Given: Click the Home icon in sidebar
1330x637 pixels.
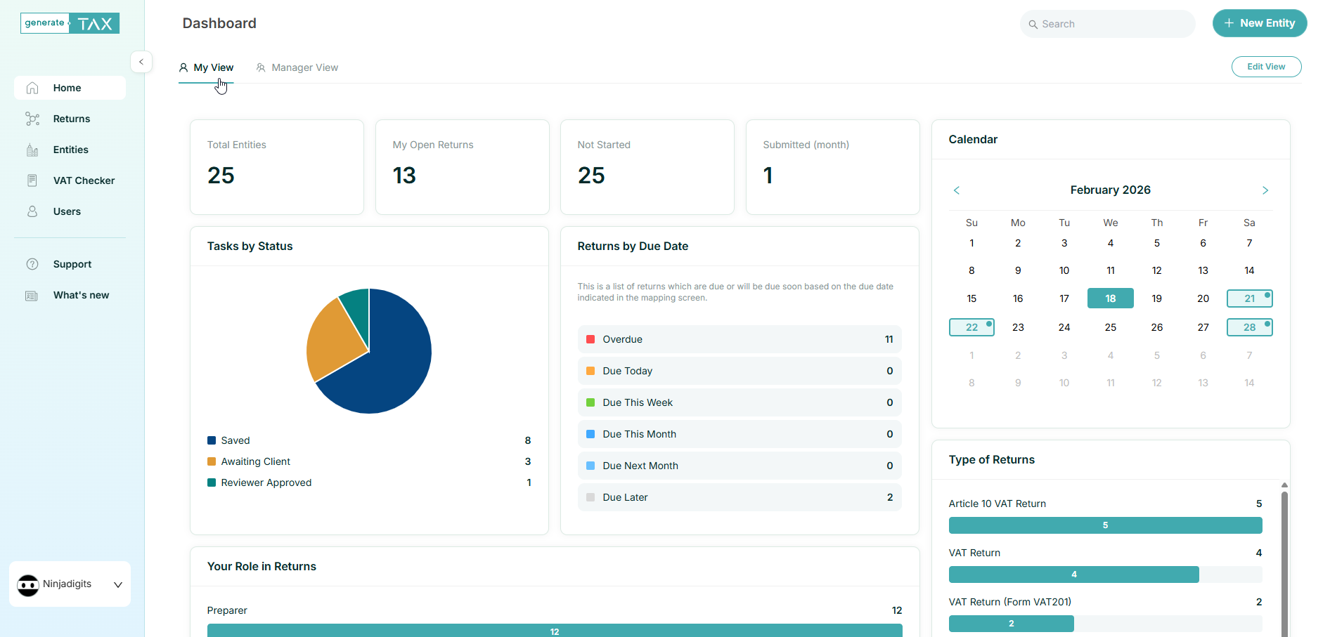Looking at the screenshot, I should point(32,88).
